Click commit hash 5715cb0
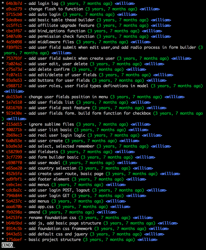206x250 pixels. tap(14, 14)
